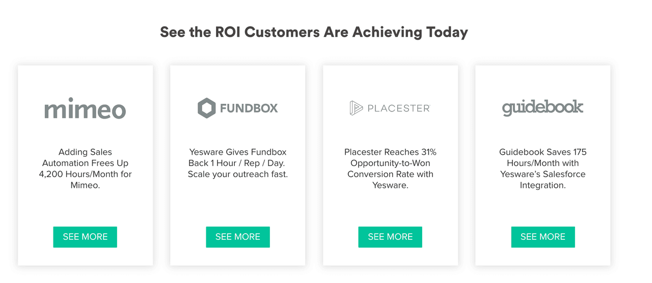The width and height of the screenshot is (652, 283).
Task: Open SEE MORE for the Placester story
Action: pyautogui.click(x=390, y=237)
